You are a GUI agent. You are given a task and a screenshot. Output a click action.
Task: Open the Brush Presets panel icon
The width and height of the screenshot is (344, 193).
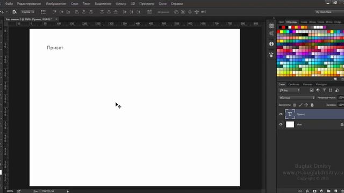point(271,55)
